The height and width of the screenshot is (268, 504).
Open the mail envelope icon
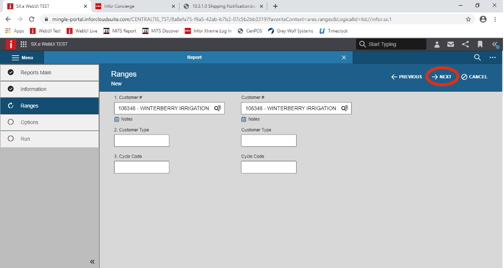click(x=451, y=44)
